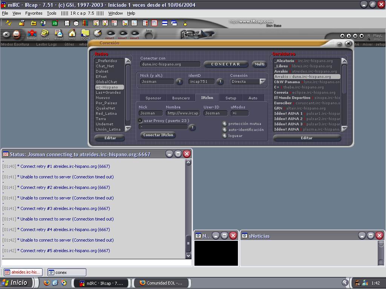Click the channels folder toolbar icon
The width and height of the screenshot is (386, 289).
34,23
